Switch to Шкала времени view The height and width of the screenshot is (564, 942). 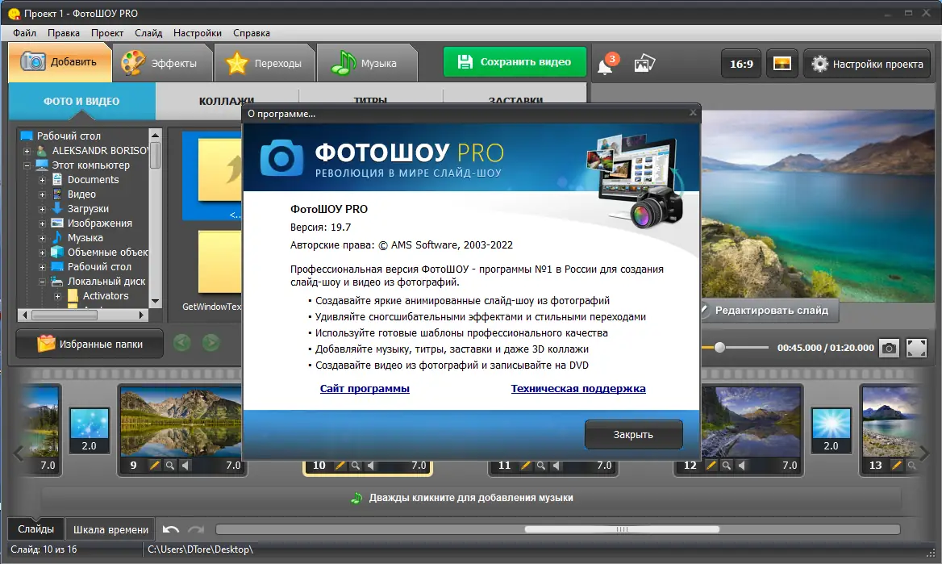pos(110,530)
